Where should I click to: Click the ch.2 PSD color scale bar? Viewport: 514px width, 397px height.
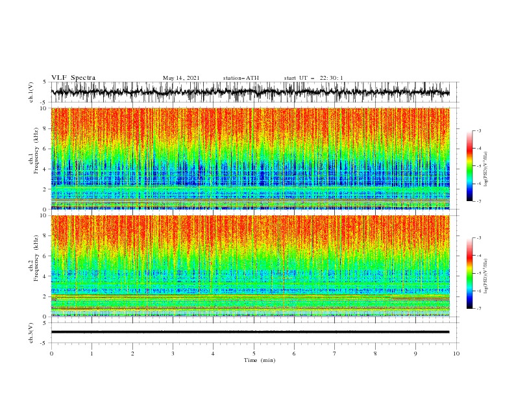(x=470, y=273)
